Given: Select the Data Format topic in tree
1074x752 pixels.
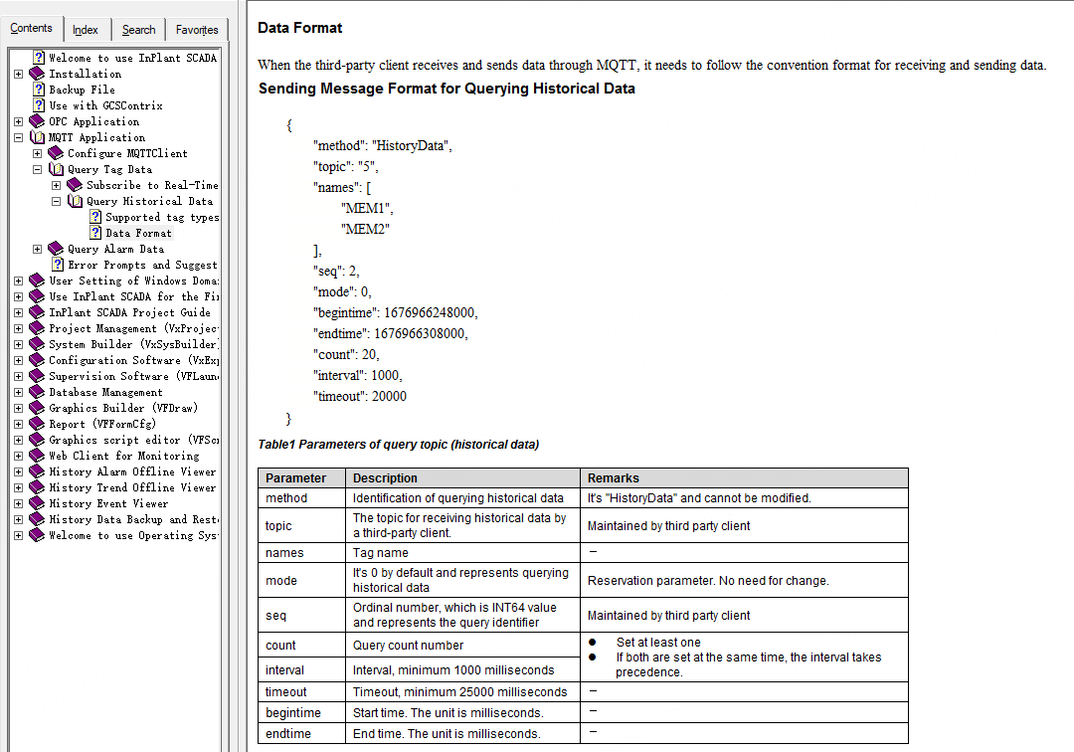Looking at the screenshot, I should [x=138, y=233].
